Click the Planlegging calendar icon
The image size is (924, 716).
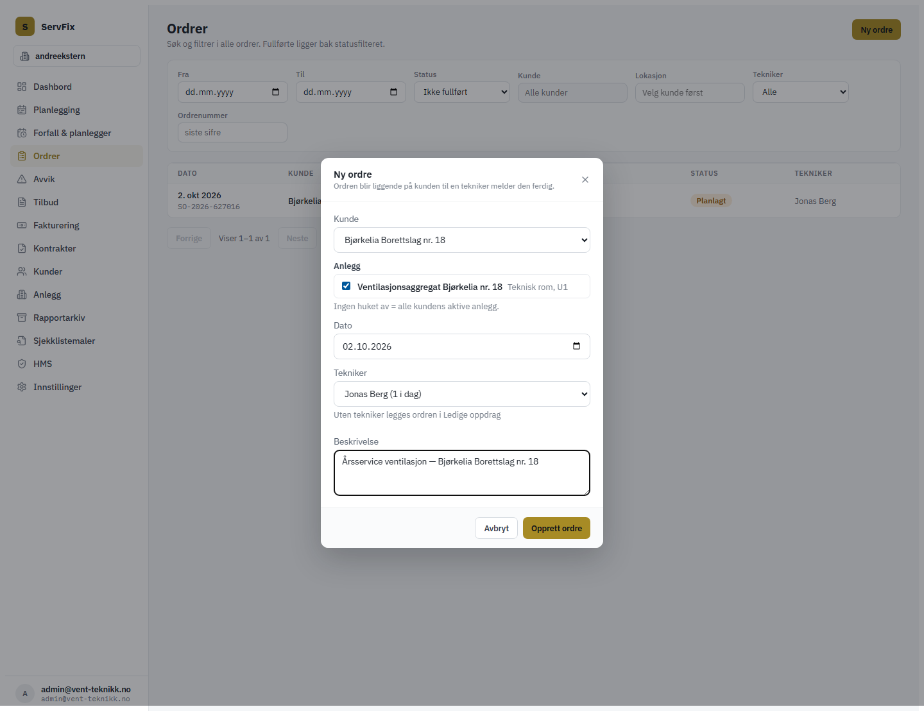pyautogui.click(x=22, y=110)
